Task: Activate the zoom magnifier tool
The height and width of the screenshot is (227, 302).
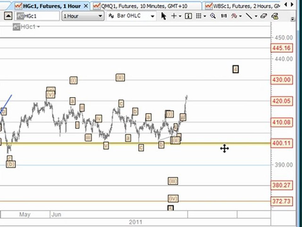Action: pyautogui.click(x=213, y=16)
